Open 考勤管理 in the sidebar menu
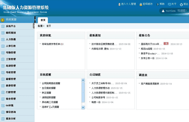This screenshot has height=122, width=189. click(x=17, y=53)
